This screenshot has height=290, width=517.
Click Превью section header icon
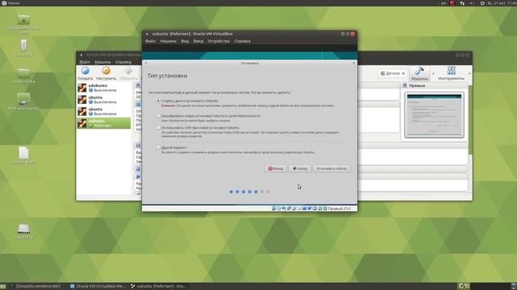tap(405, 85)
